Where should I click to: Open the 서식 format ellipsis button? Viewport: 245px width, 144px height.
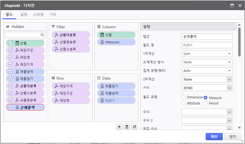point(229,88)
